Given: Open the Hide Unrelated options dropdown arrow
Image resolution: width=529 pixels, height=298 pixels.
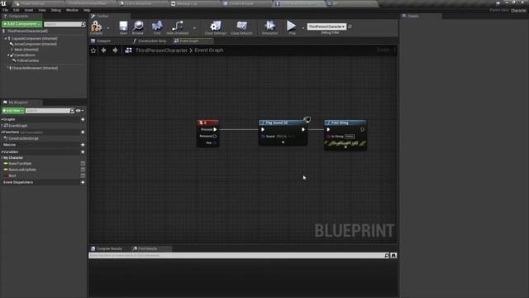Looking at the screenshot, I should pyautogui.click(x=195, y=28).
